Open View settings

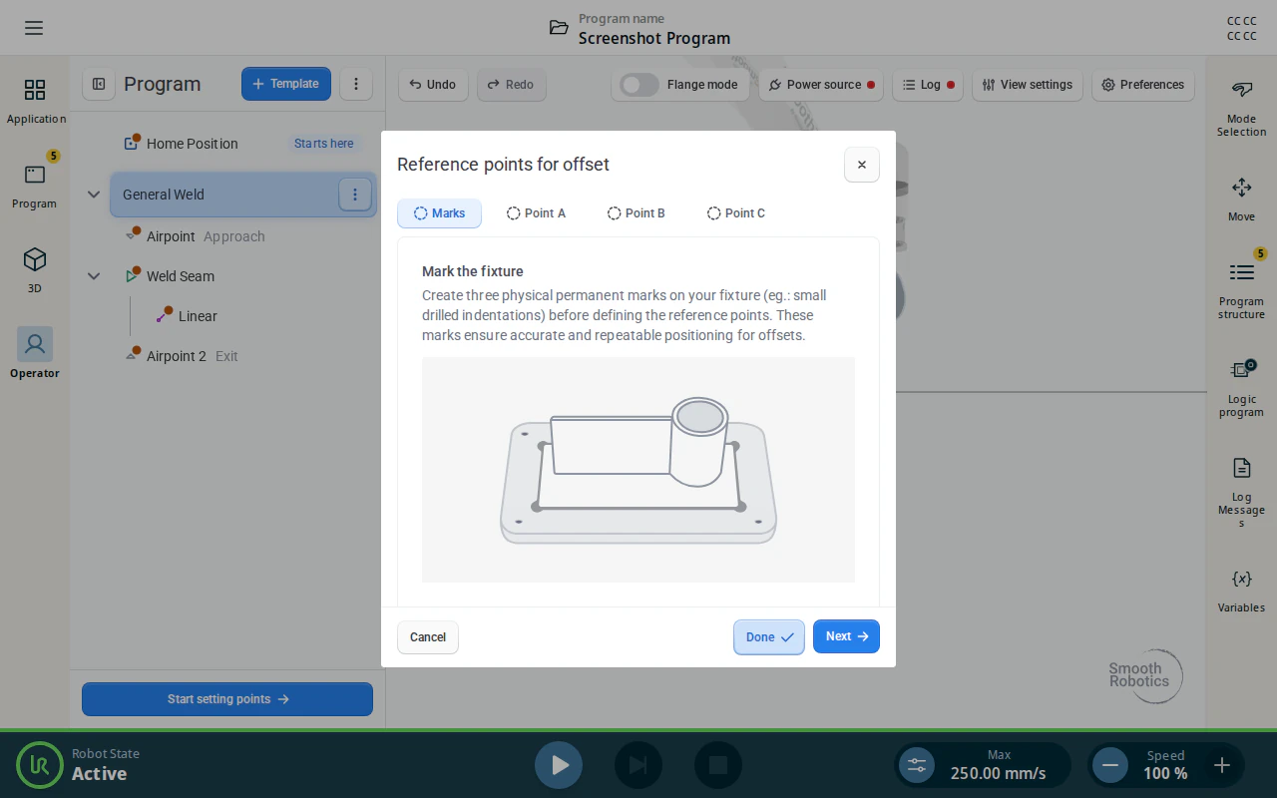1027,85
